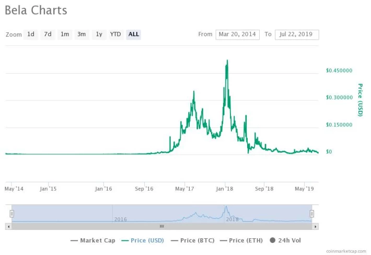Click the $0.150000 axis label
Image resolution: width=371 pixels, height=255 pixels.
click(339, 125)
